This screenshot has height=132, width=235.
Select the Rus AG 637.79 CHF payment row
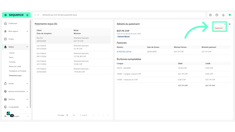[73, 40]
